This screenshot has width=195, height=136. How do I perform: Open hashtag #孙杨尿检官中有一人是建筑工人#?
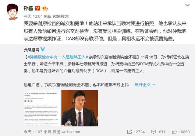(x=58, y=57)
